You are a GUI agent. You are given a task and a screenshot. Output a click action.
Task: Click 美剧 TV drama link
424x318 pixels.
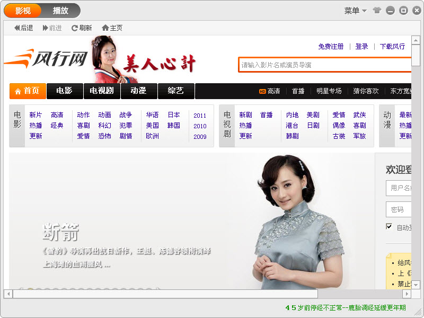tap(313, 115)
